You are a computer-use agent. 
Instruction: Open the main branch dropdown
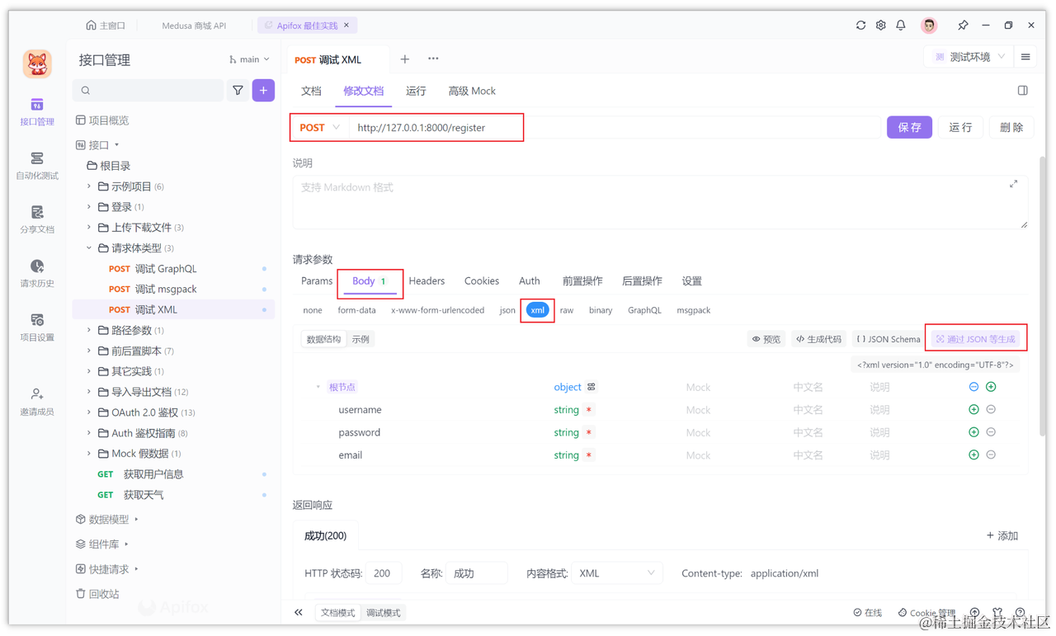pos(249,59)
